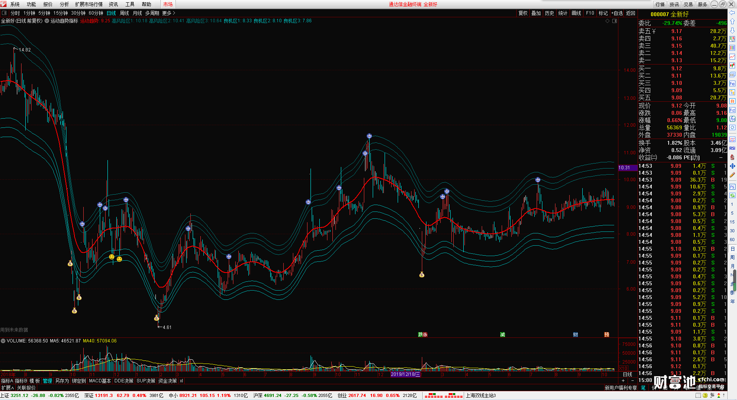Click the 关联报价 related quotes button
737x400 pixels.
tap(26, 388)
